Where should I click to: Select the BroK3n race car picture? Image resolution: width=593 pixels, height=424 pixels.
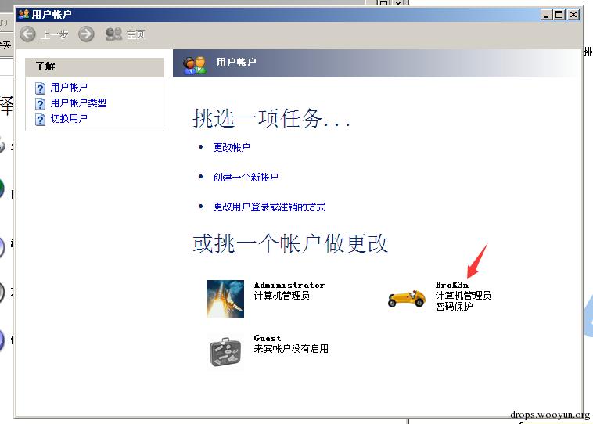[x=407, y=298]
